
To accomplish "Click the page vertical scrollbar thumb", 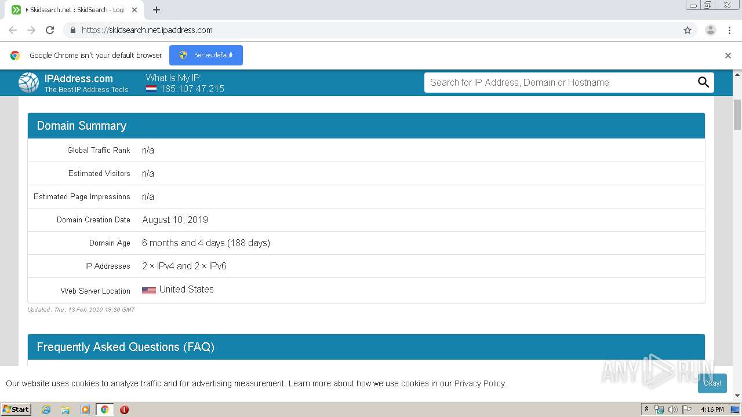I will (x=737, y=115).
